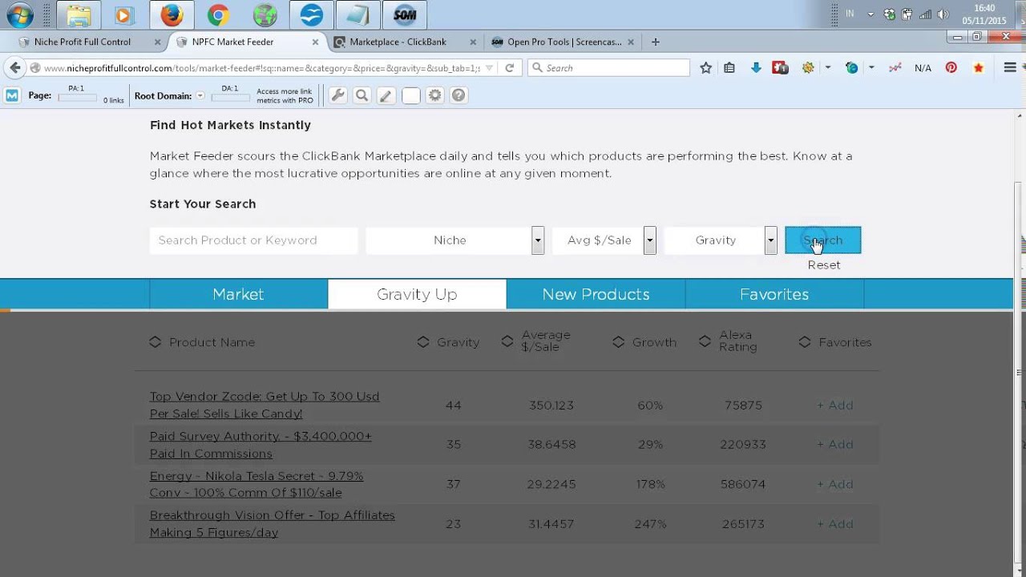Open the Avg $/Sale dropdown

point(604,240)
